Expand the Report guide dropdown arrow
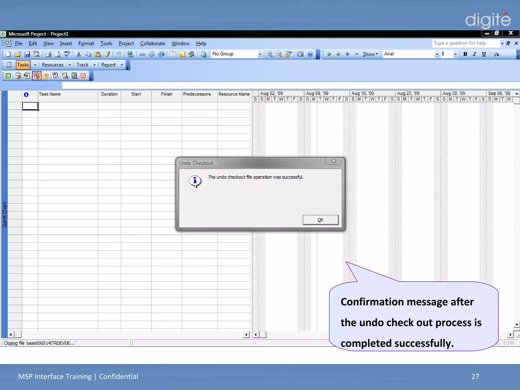520x390 pixels. click(x=122, y=65)
